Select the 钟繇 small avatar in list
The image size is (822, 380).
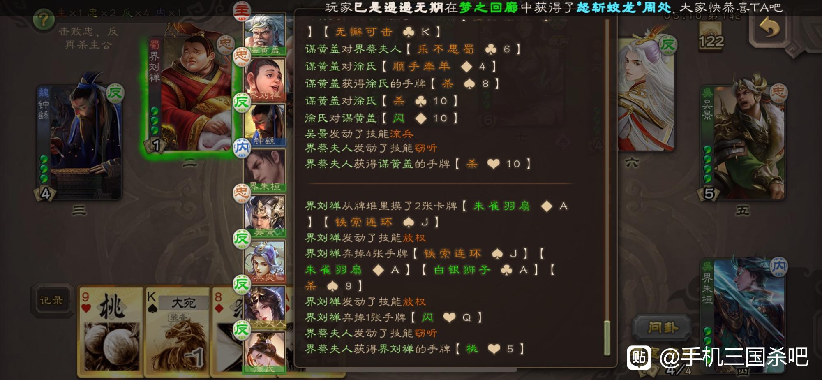(x=265, y=125)
